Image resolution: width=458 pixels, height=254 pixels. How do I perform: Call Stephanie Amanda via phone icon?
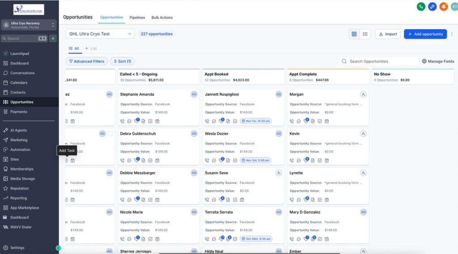point(122,121)
